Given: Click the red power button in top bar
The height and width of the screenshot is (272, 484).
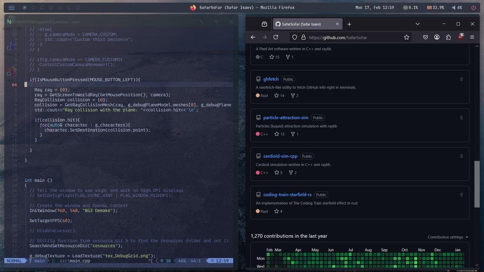Looking at the screenshot, I should [473, 7].
